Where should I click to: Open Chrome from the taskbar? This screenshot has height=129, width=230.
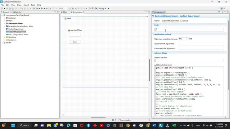click(x=128, y=125)
